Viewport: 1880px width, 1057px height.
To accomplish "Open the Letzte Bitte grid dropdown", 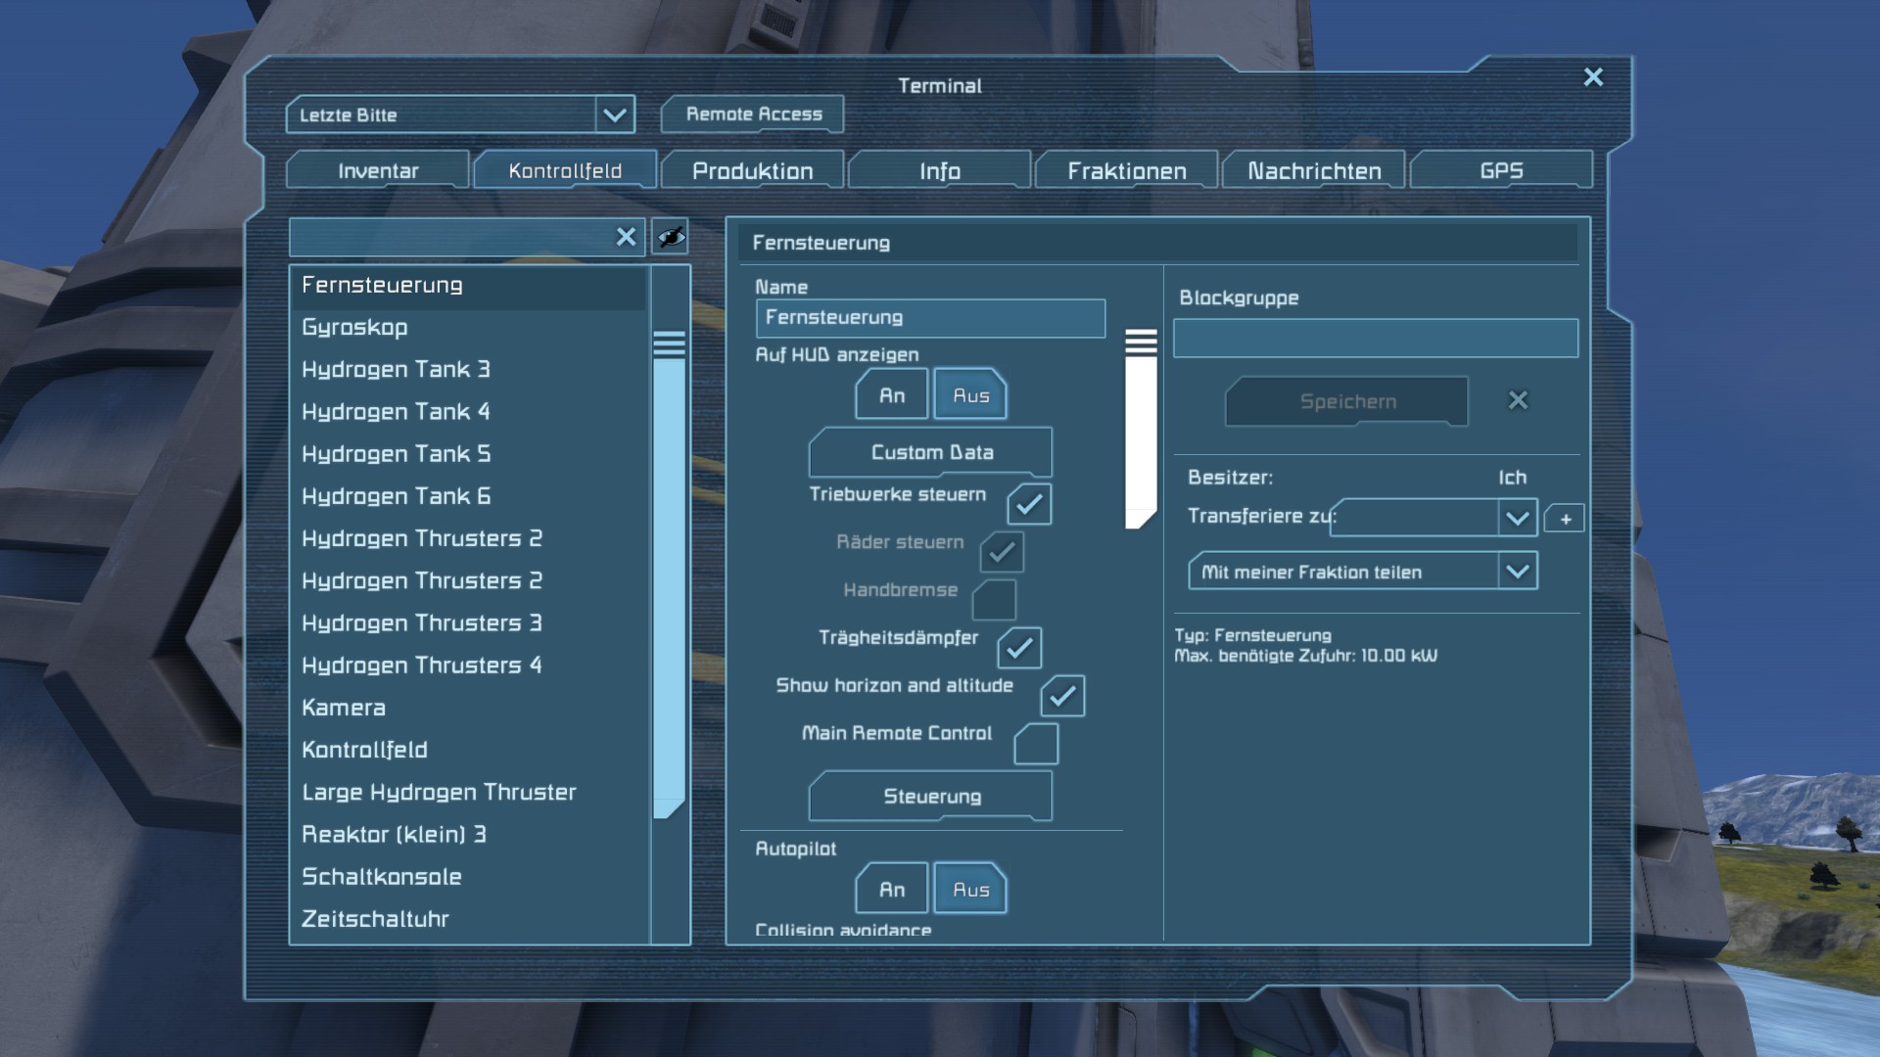I will pyautogui.click(x=614, y=115).
